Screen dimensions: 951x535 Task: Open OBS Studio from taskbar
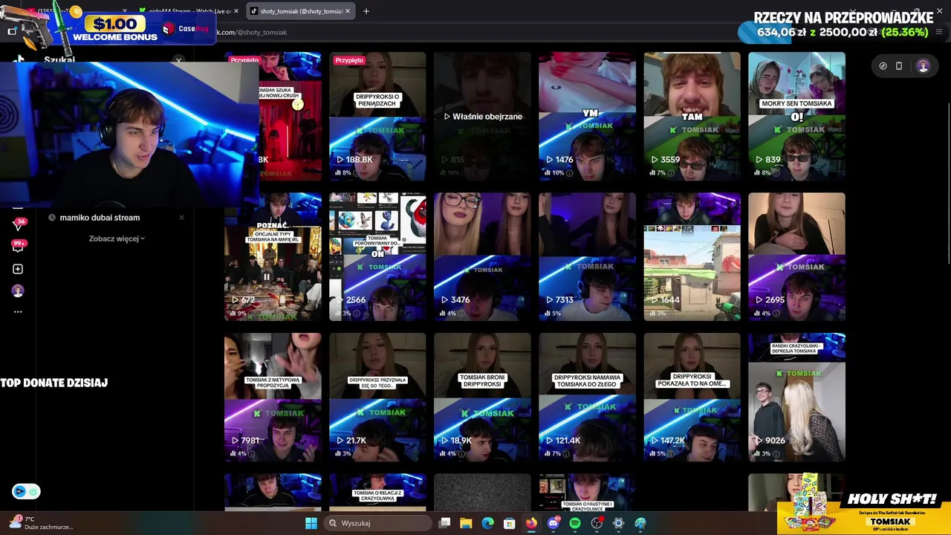(x=597, y=523)
